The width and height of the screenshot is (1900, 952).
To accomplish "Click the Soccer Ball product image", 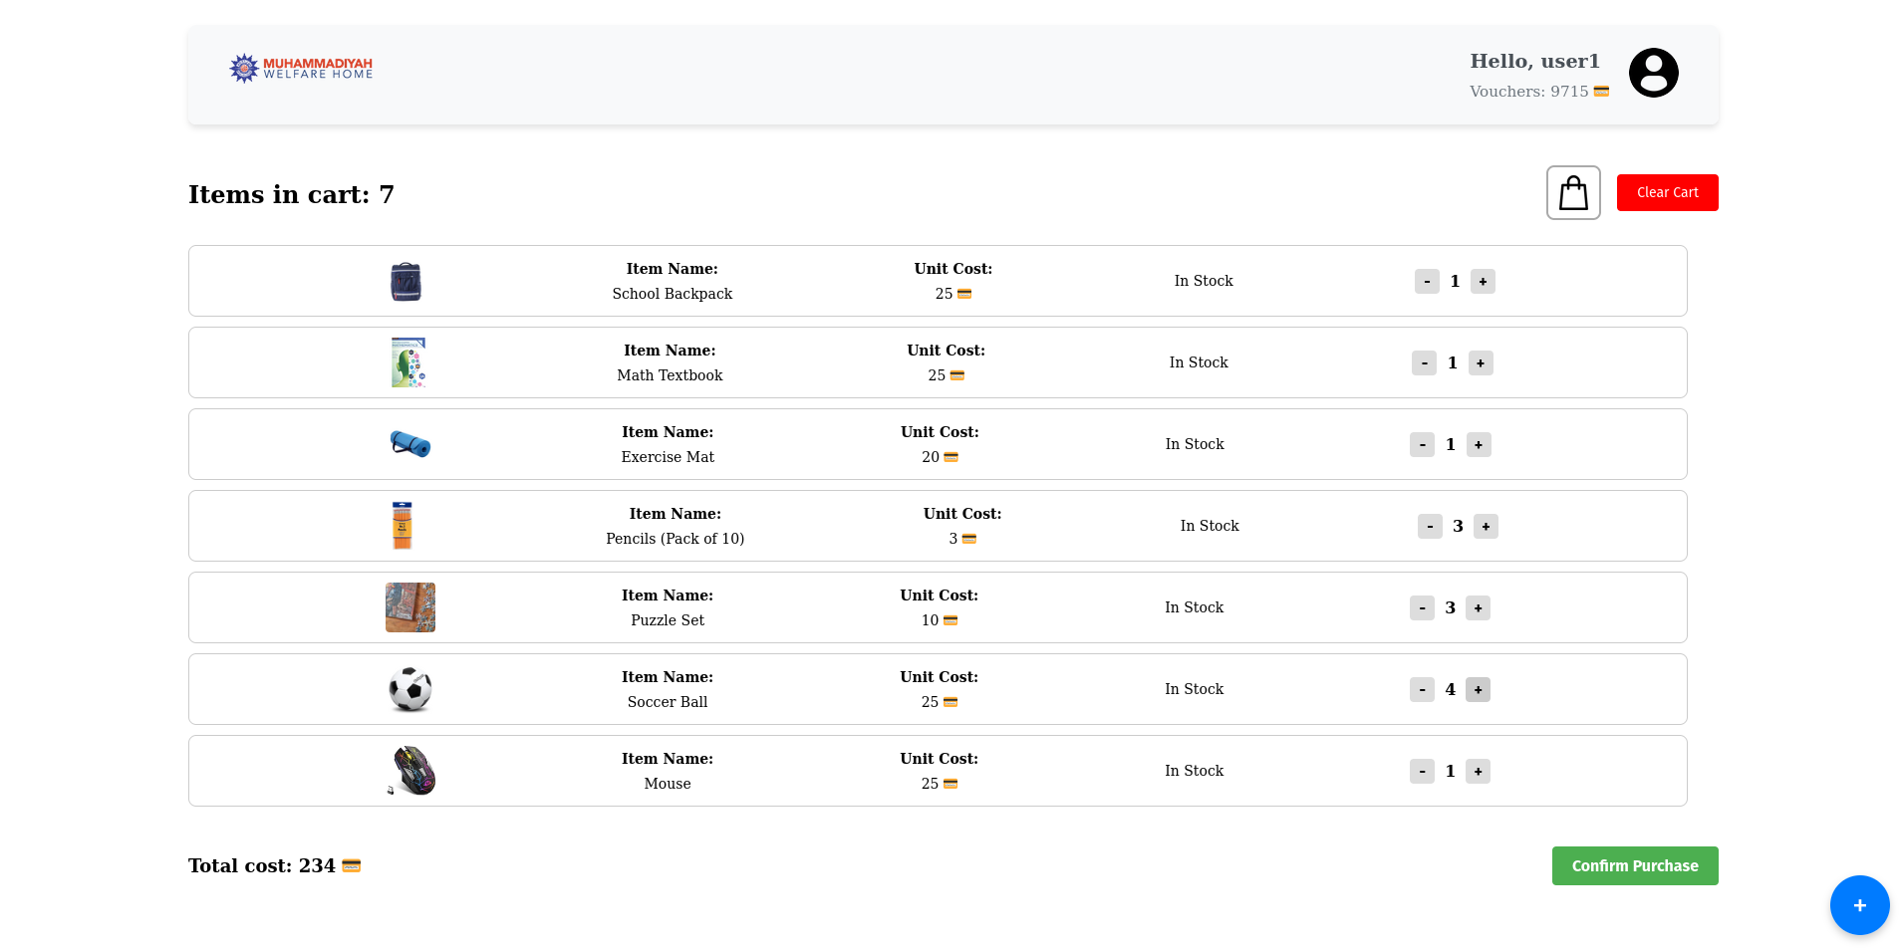I will (x=410, y=689).
